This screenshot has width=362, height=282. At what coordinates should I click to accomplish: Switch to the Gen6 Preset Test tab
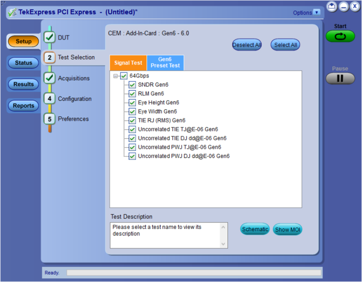pos(165,63)
